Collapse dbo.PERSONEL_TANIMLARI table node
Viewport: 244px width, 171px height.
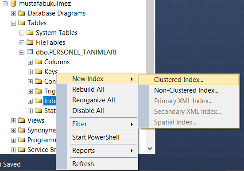[22, 52]
